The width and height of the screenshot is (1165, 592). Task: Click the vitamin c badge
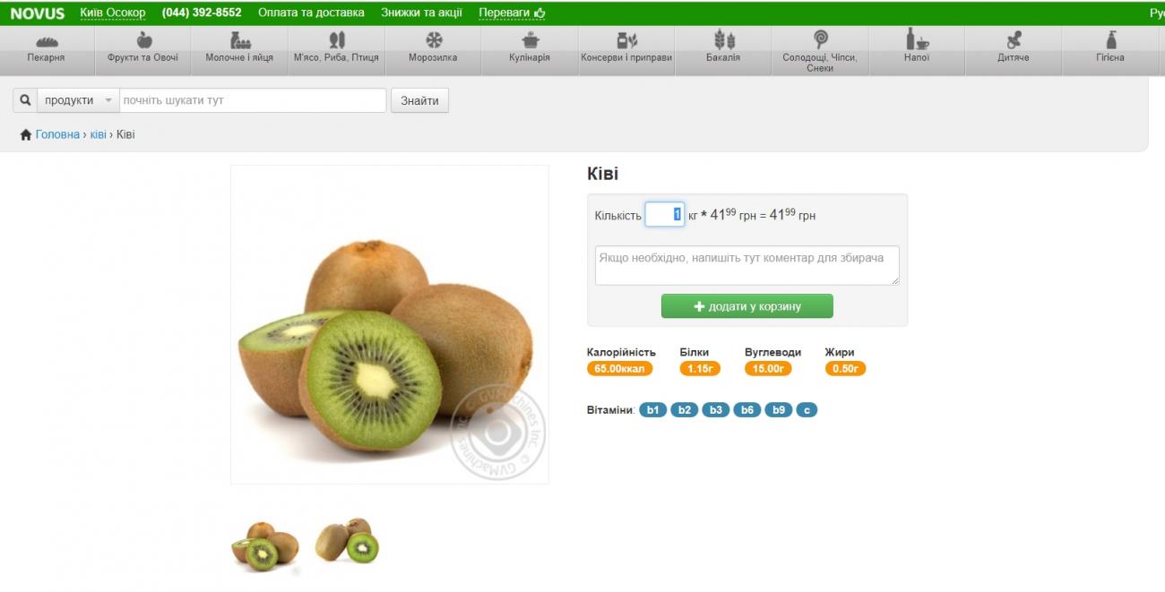(x=807, y=410)
